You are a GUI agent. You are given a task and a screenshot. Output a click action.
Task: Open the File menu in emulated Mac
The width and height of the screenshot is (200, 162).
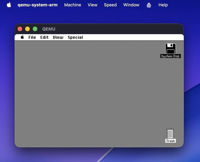pos(32,37)
